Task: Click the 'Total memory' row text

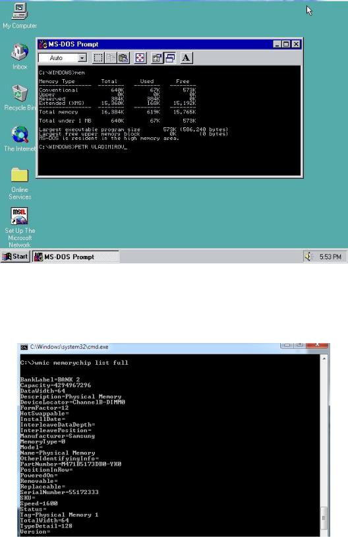Action: (117, 112)
